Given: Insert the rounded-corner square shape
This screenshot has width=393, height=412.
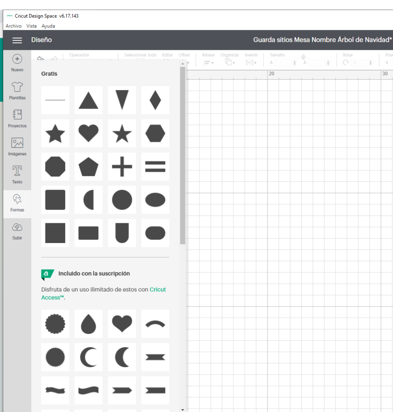Looking at the screenshot, I should coord(55,200).
